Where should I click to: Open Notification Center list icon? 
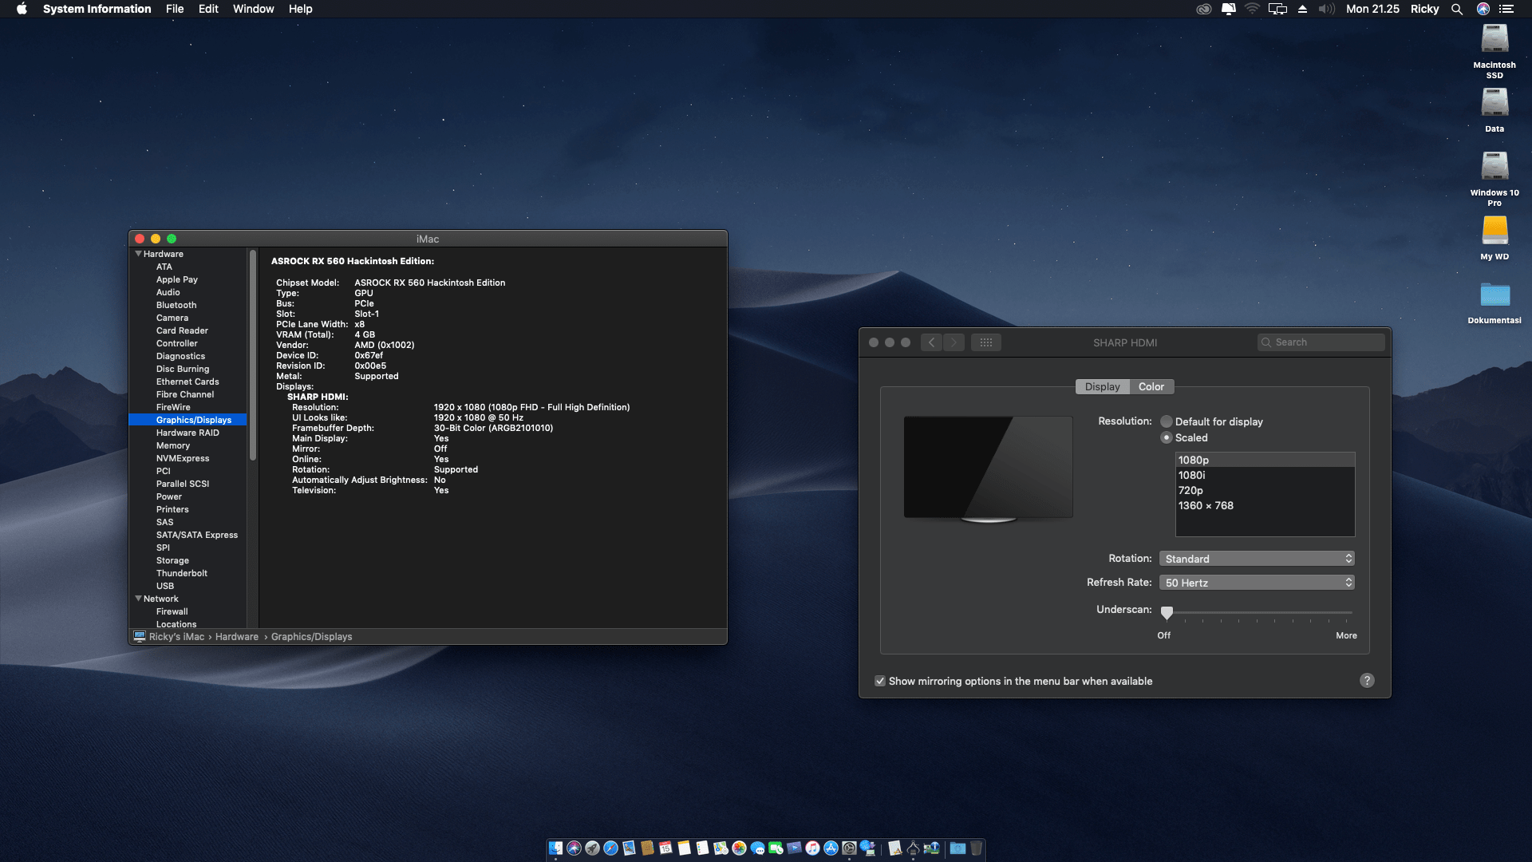[1506, 9]
